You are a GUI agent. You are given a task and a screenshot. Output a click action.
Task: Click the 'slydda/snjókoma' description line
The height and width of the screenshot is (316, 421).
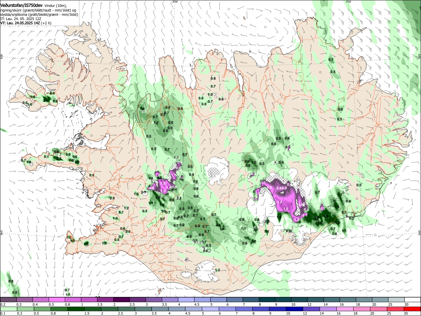[x=39, y=14]
